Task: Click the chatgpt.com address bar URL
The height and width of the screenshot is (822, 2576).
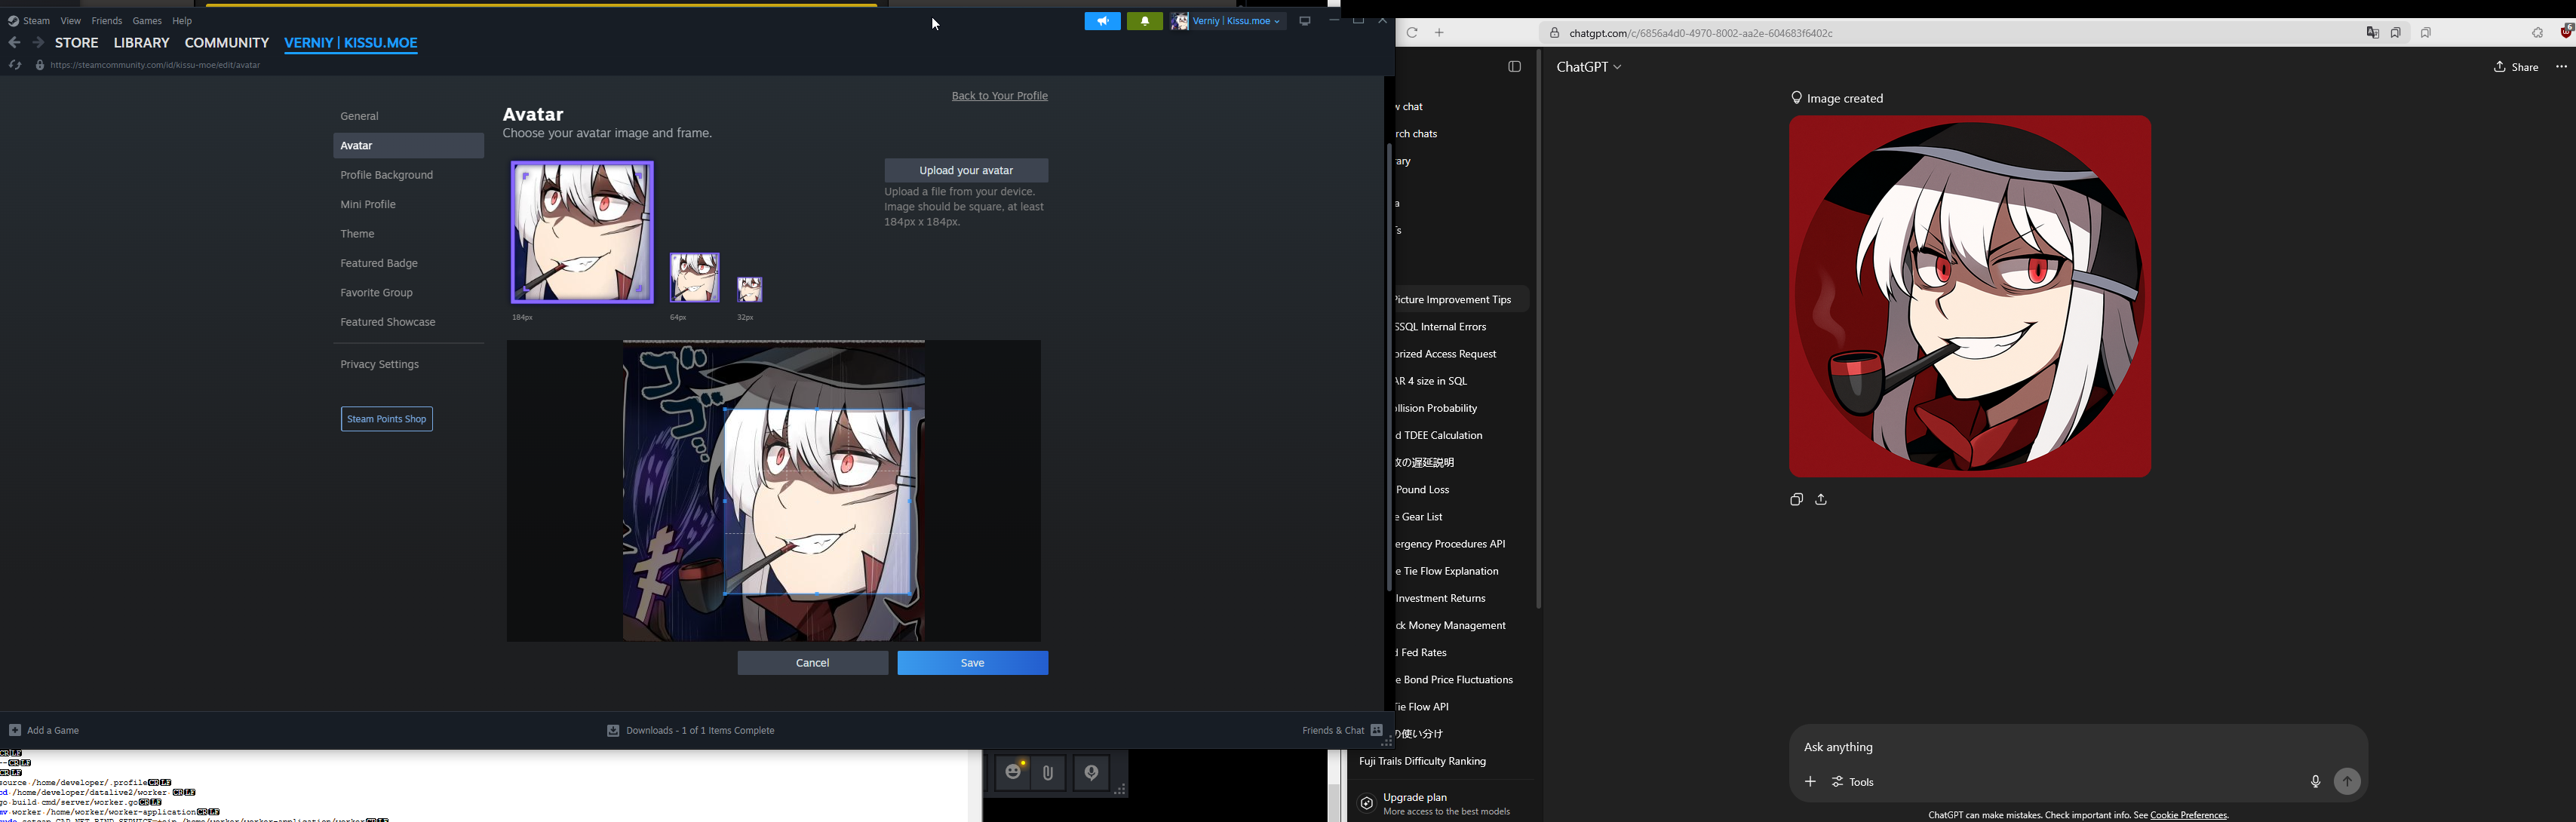Action: click(1700, 33)
